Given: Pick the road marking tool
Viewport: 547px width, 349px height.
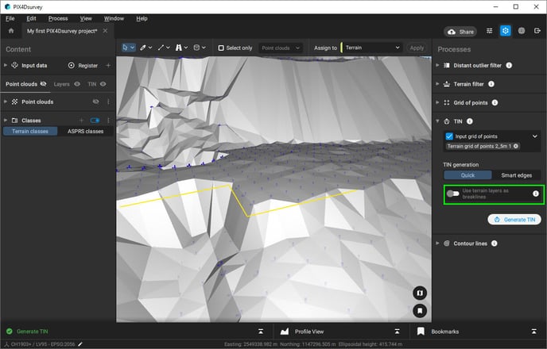Looking at the screenshot, I should click(178, 48).
